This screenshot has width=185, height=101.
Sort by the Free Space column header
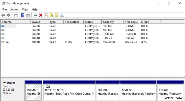[x=131, y=22]
